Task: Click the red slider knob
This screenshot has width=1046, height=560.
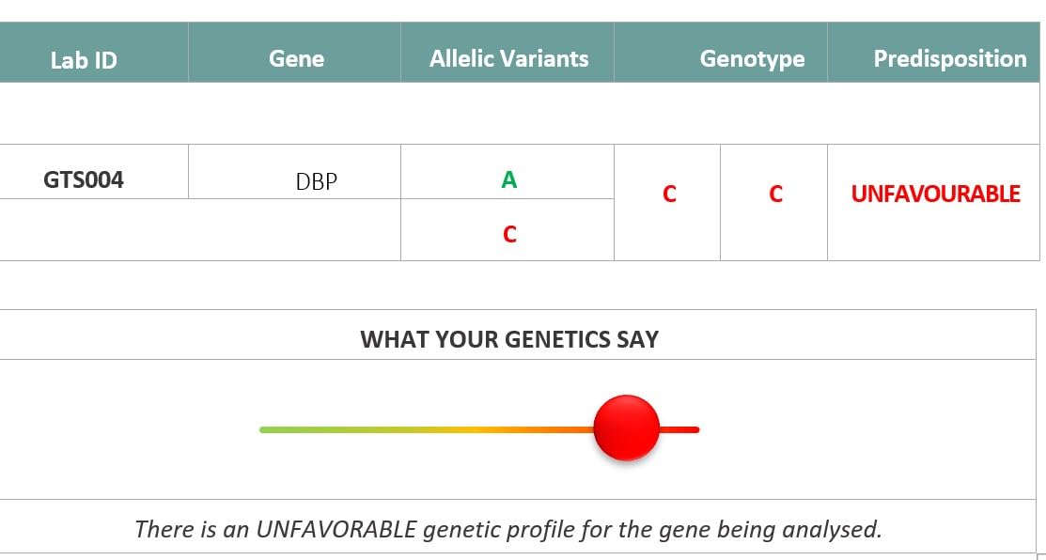Action: 627,428
